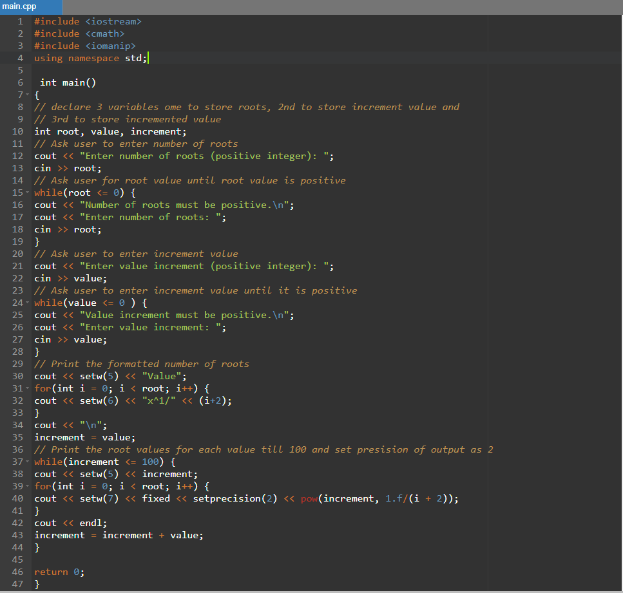Image resolution: width=623 pixels, height=593 pixels.
Task: Place cursor on '#include <iomanip>'
Action: [x=84, y=46]
